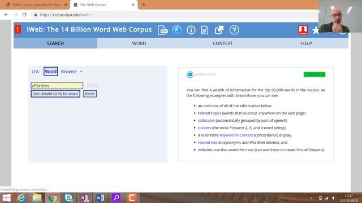The image size is (362, 203).
Task: Expand more search options with plus sign
Action: pyautogui.click(x=81, y=72)
